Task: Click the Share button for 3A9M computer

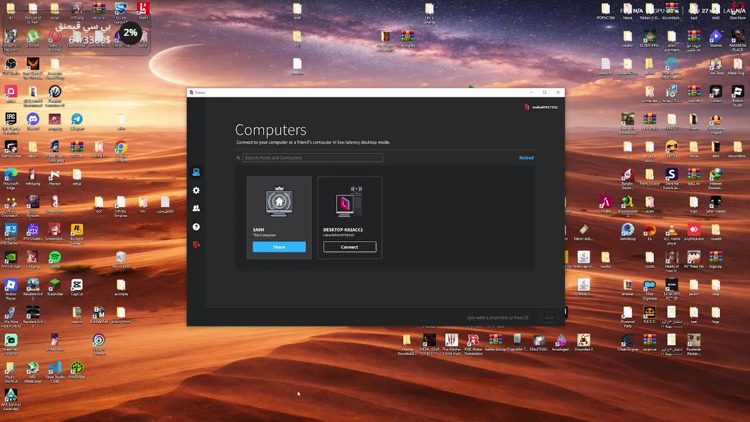Action: 279,247
